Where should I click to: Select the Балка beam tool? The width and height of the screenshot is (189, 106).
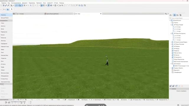[x=6, y=29]
